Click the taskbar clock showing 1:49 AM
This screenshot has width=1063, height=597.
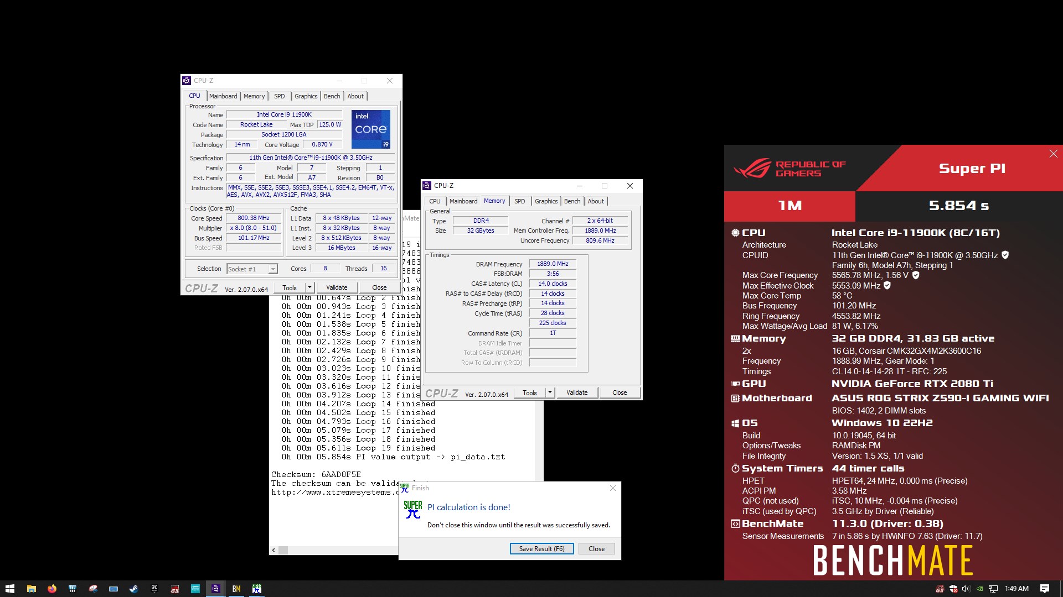coord(1016,589)
